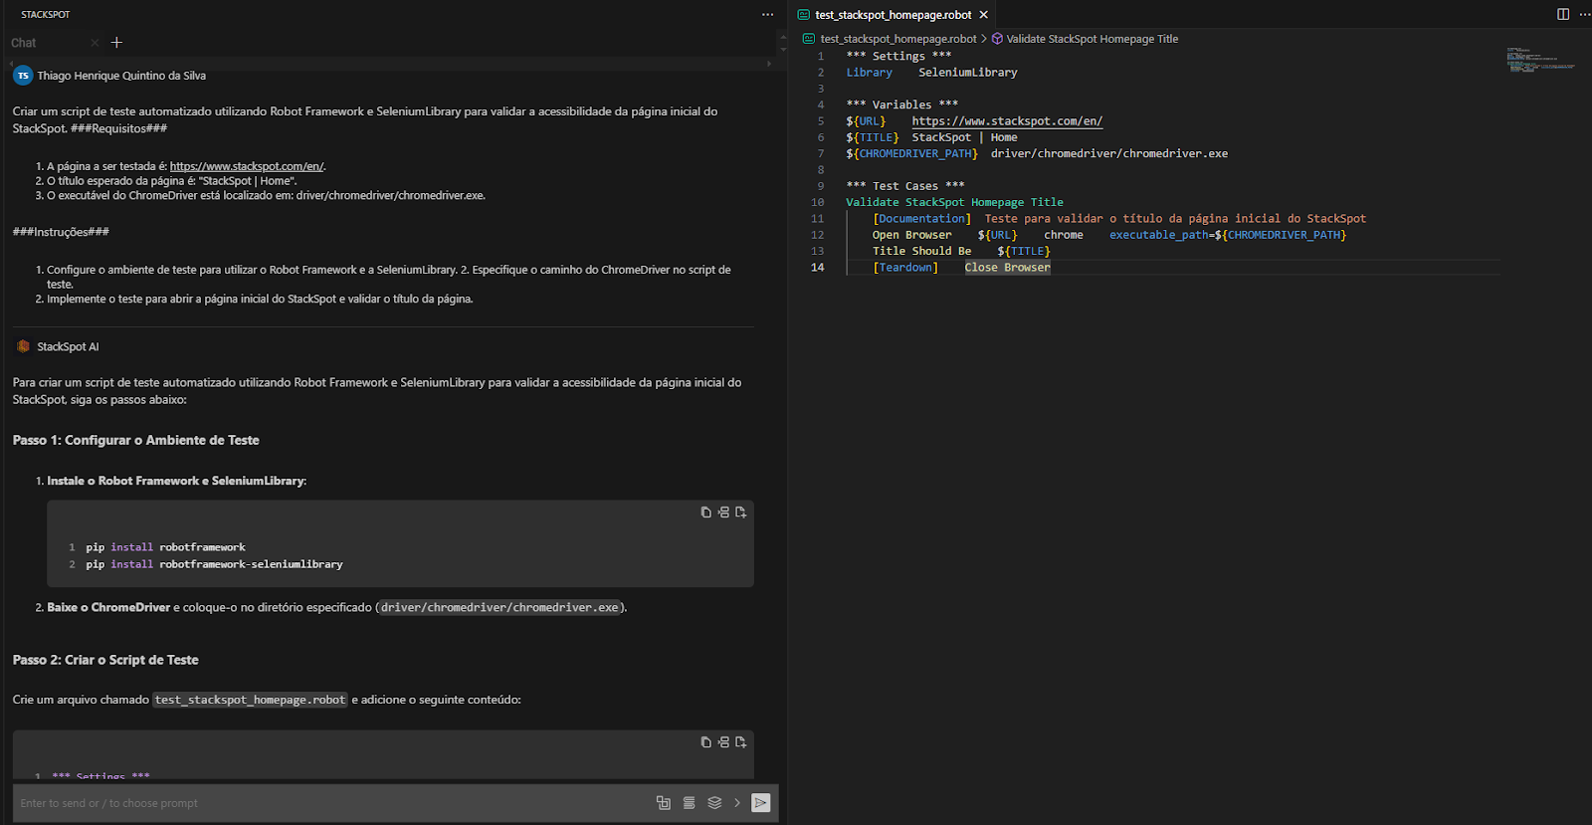1592x825 pixels.
Task: Open URL link in editor line 5
Action: pos(1007,121)
